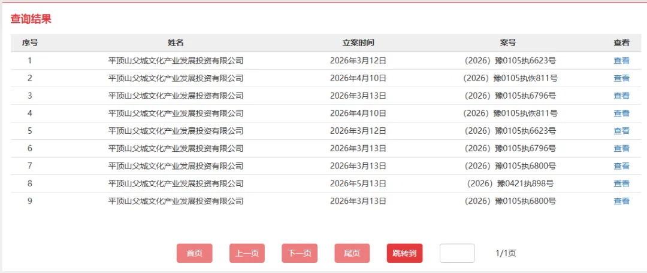
Task: Click case number 豫0105执6623号 in row 1
Action: [x=510, y=61]
